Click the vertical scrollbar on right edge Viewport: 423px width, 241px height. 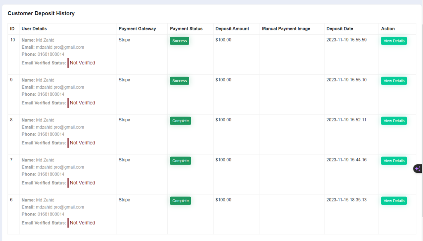422,120
